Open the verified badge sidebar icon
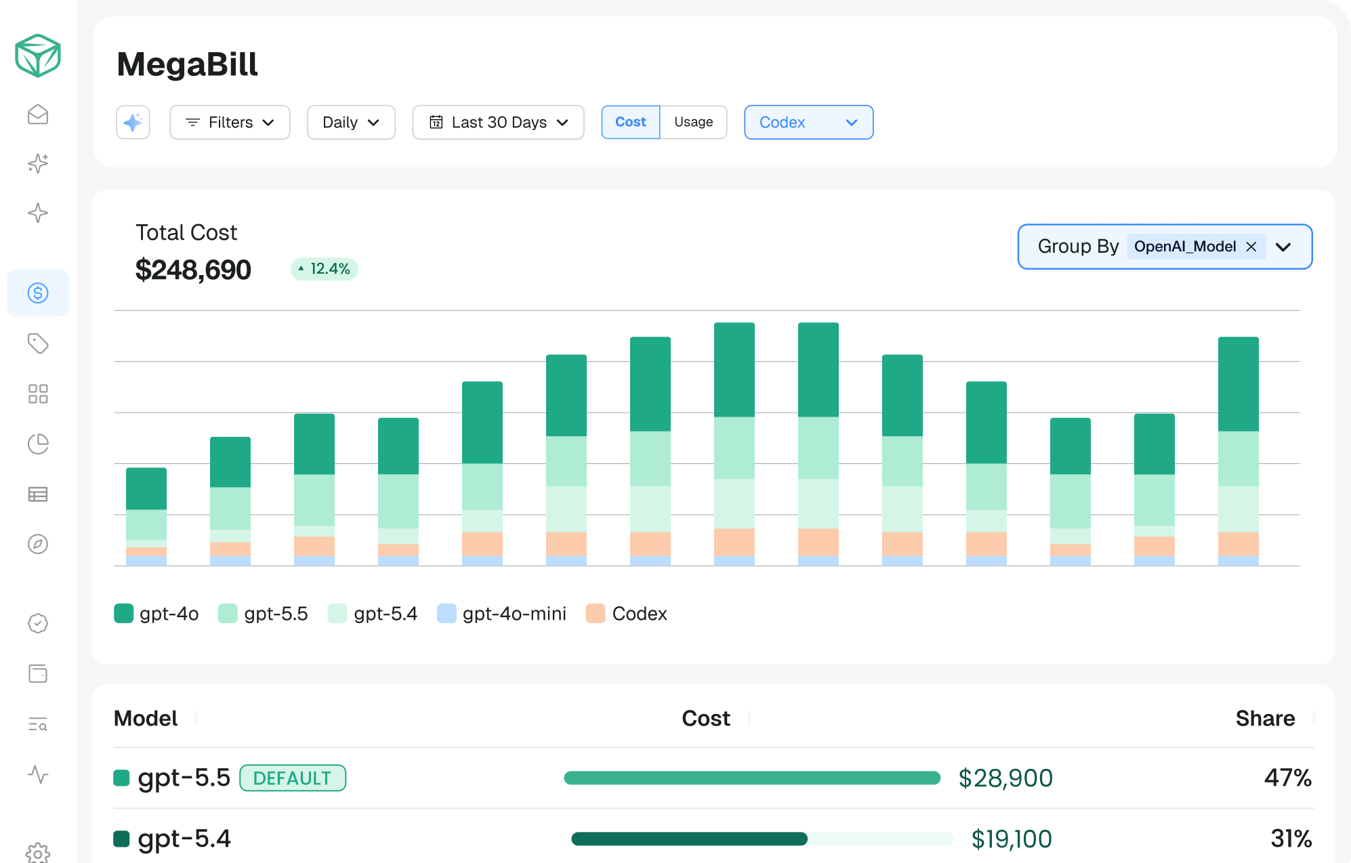 [x=38, y=623]
